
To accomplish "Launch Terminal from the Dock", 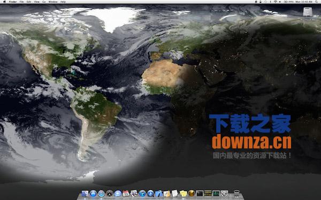I will [200, 193].
